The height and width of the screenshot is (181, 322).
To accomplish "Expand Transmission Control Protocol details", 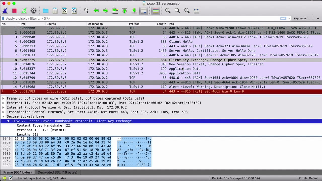I will click(3, 112).
